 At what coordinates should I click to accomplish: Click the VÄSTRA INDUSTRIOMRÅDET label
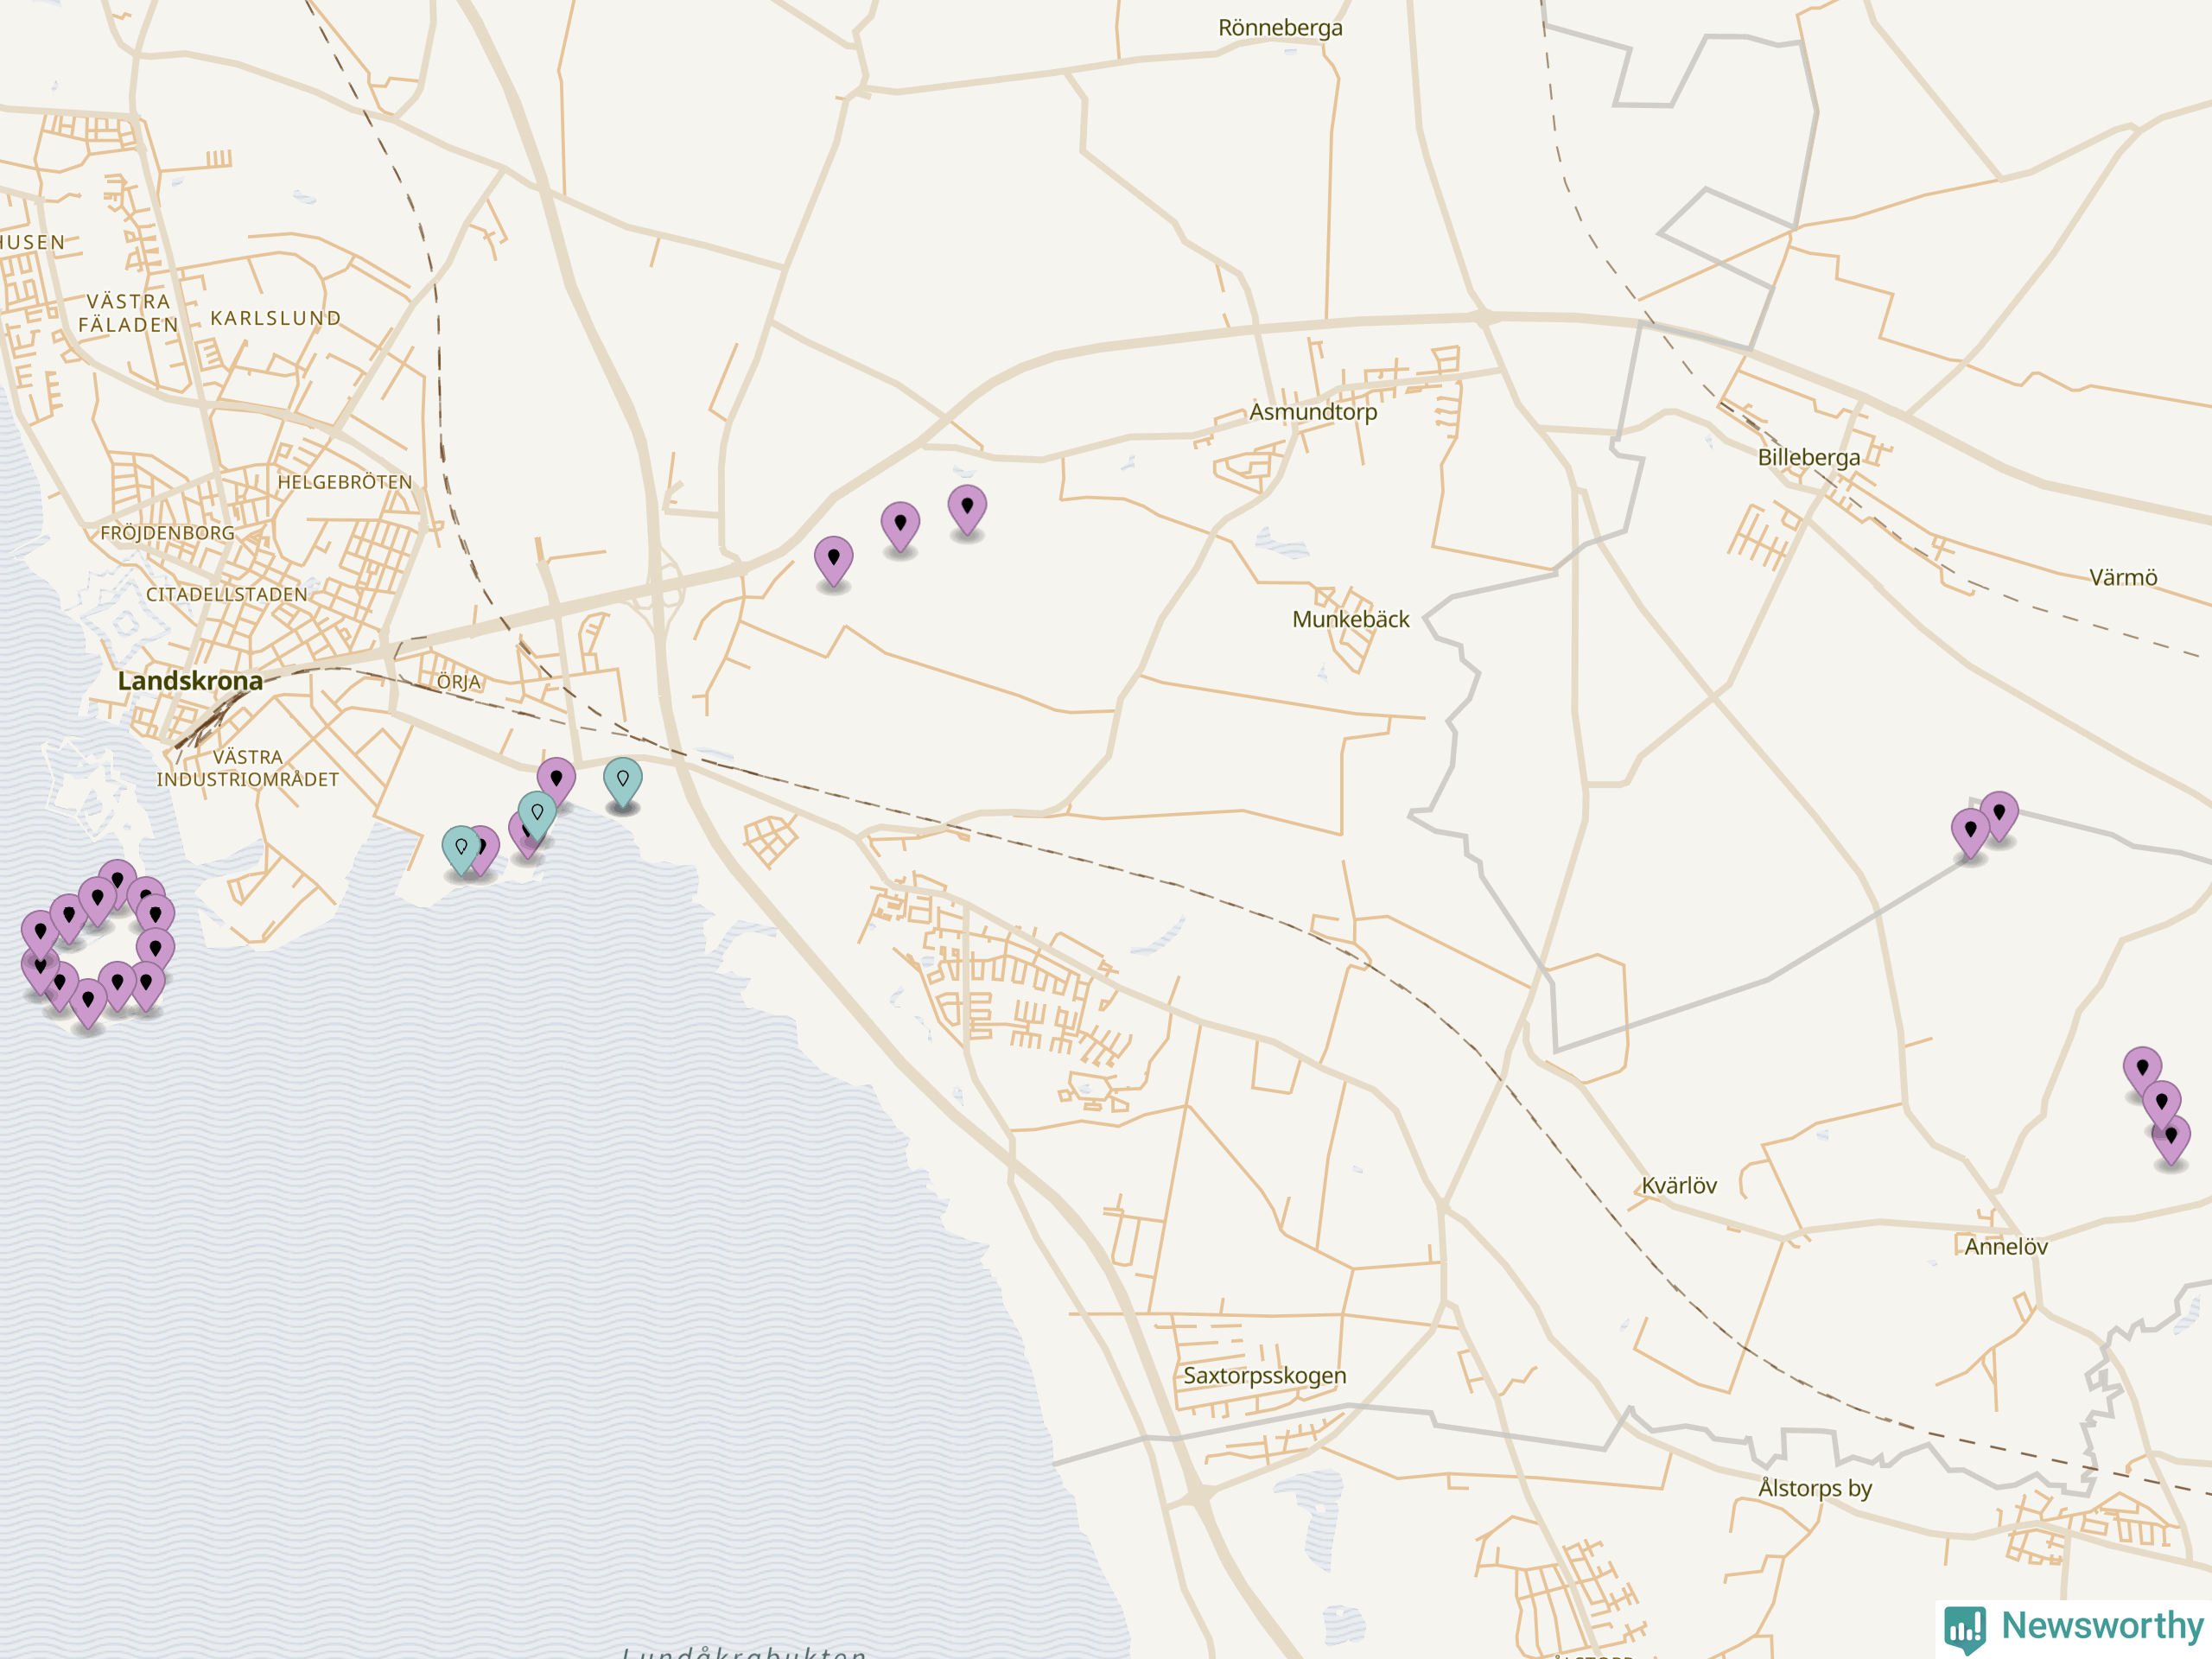coord(247,768)
